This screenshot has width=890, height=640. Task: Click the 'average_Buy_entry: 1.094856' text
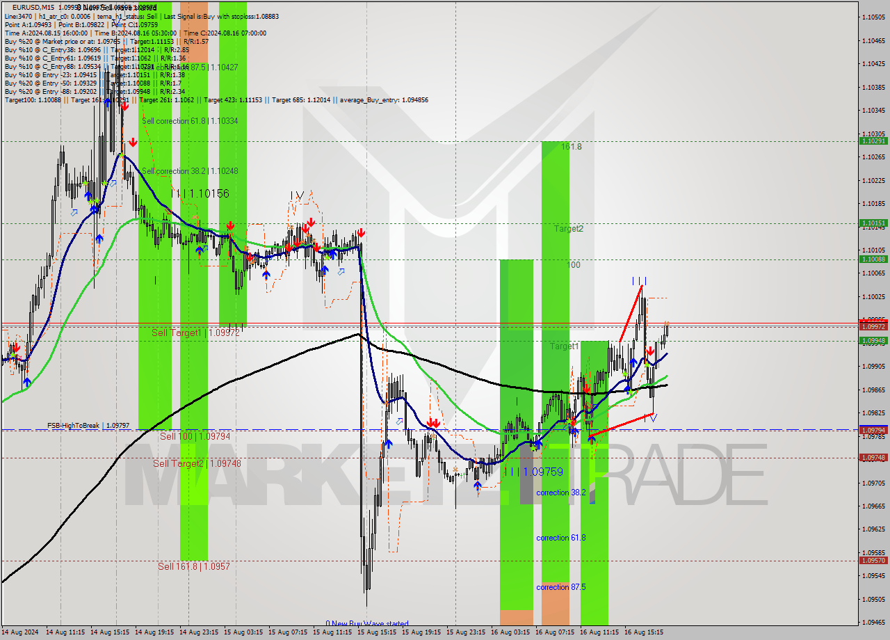(x=384, y=99)
